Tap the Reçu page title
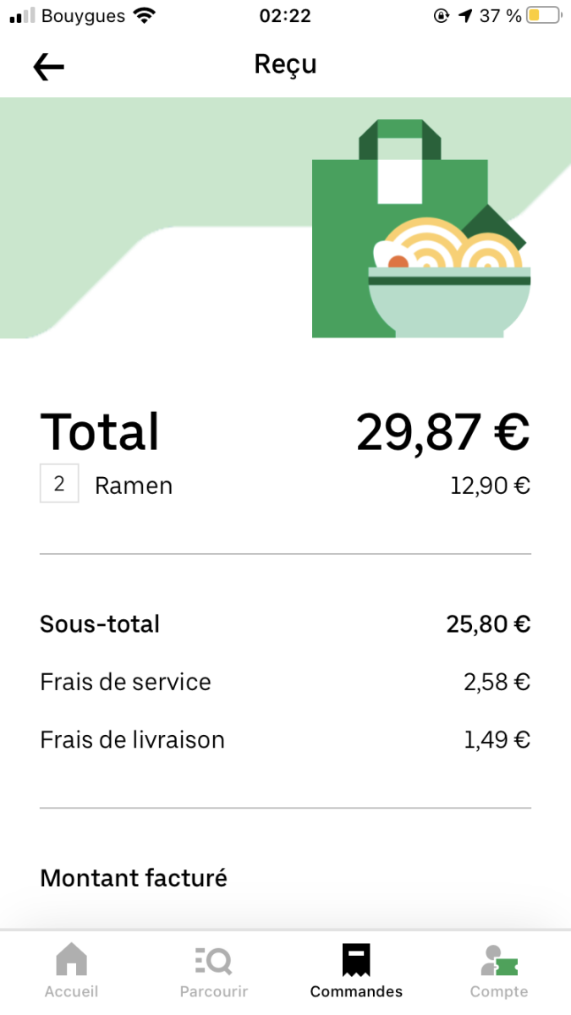Screen dimensions: 571x1015 tap(285, 64)
